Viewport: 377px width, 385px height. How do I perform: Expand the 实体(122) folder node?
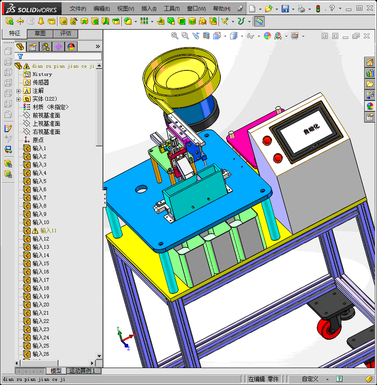[x=18, y=99]
